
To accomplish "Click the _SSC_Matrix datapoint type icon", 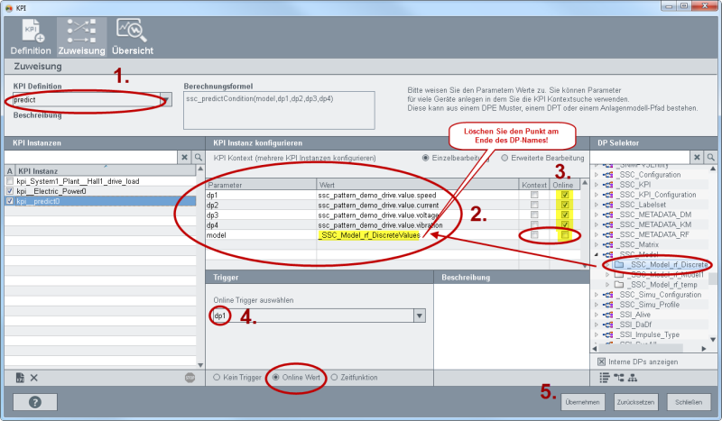I will click(607, 245).
